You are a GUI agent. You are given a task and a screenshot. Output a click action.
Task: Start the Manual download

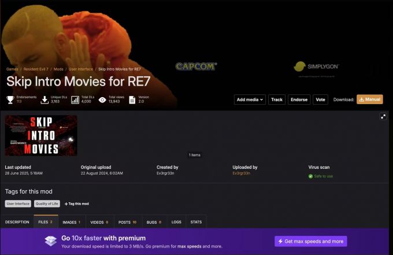(x=370, y=99)
